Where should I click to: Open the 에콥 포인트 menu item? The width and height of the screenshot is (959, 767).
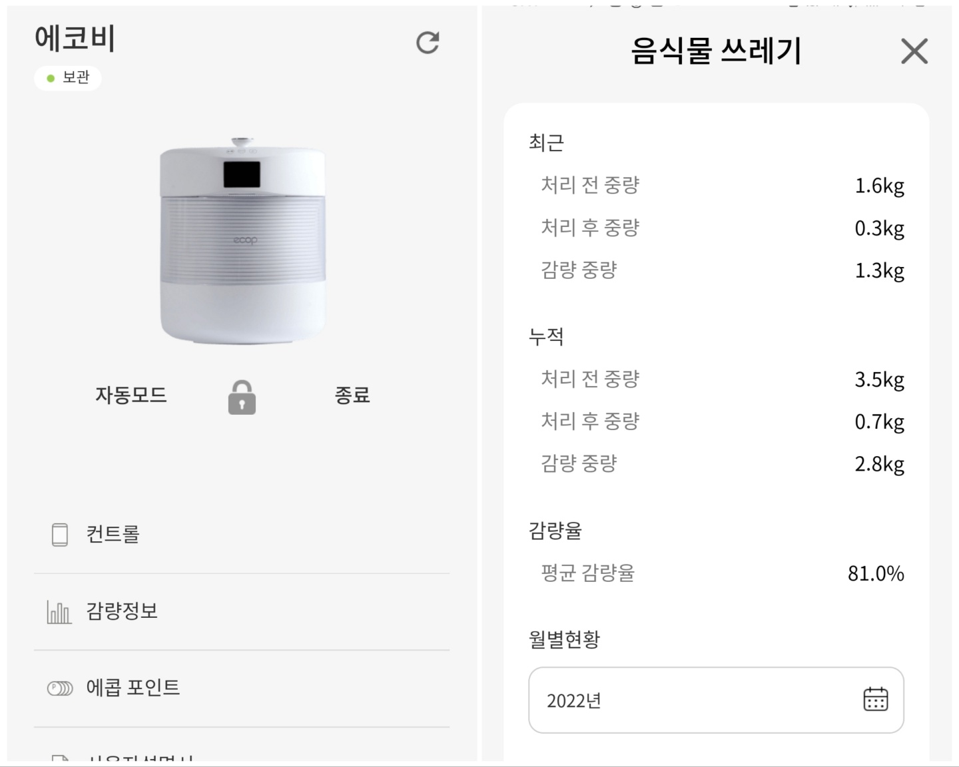[242, 688]
